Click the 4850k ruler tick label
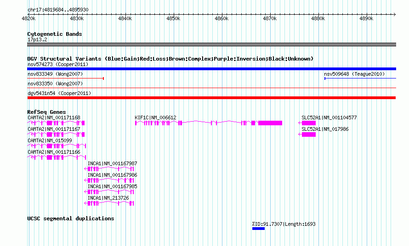This screenshot has width=409, height=246. [x=173, y=18]
